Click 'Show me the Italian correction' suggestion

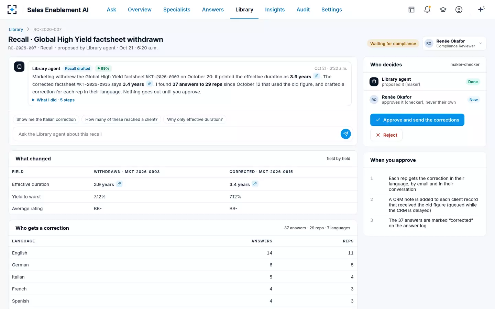pyautogui.click(x=46, y=119)
